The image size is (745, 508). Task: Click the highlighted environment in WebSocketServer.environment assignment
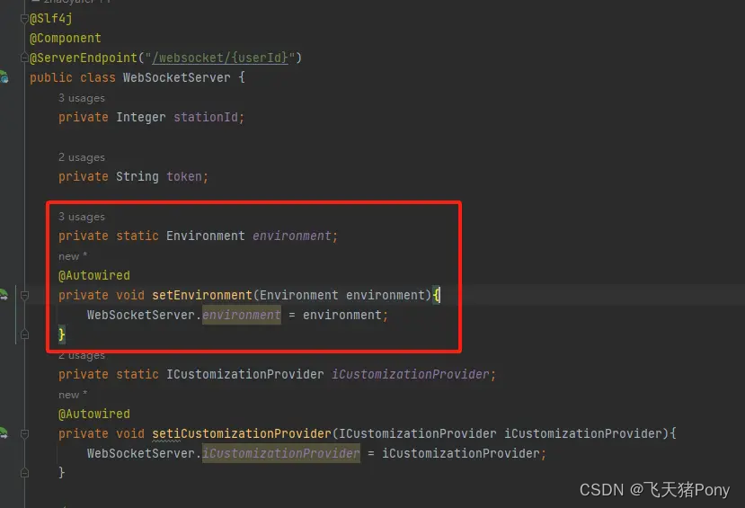coord(242,315)
